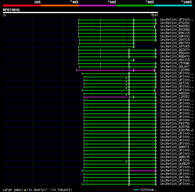The image size is (195, 192).
Task: Select the UniRef100_Q6ZA70 label
Action: coord(175,50)
